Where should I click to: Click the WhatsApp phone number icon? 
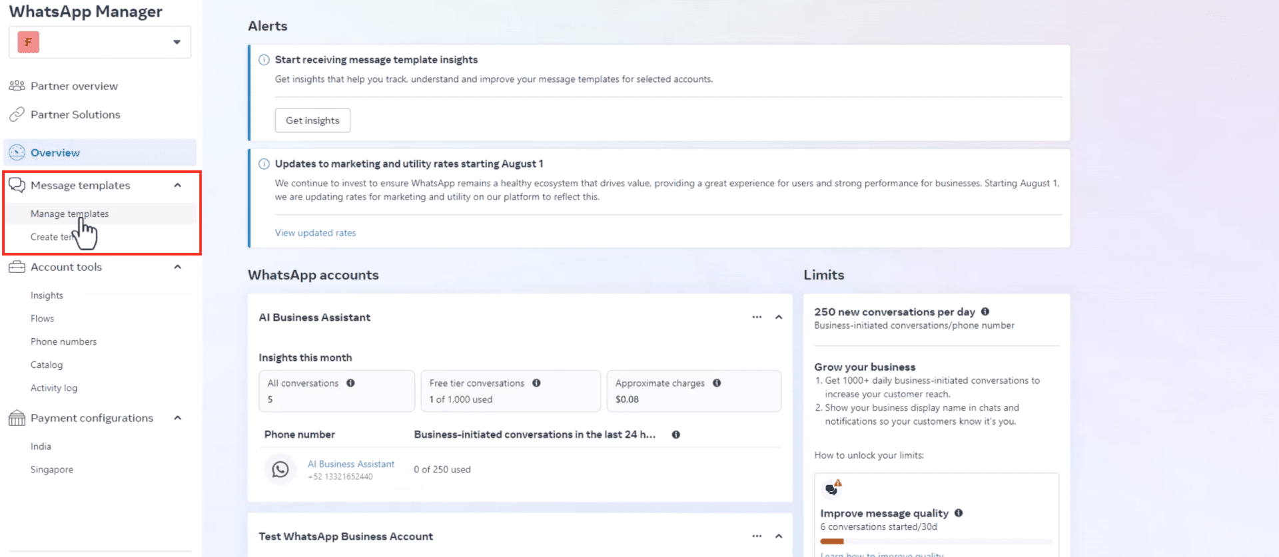pyautogui.click(x=280, y=470)
